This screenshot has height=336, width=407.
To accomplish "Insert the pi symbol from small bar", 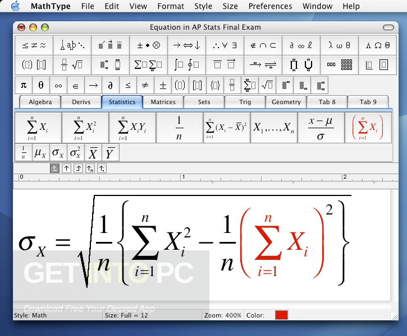I will tap(24, 85).
